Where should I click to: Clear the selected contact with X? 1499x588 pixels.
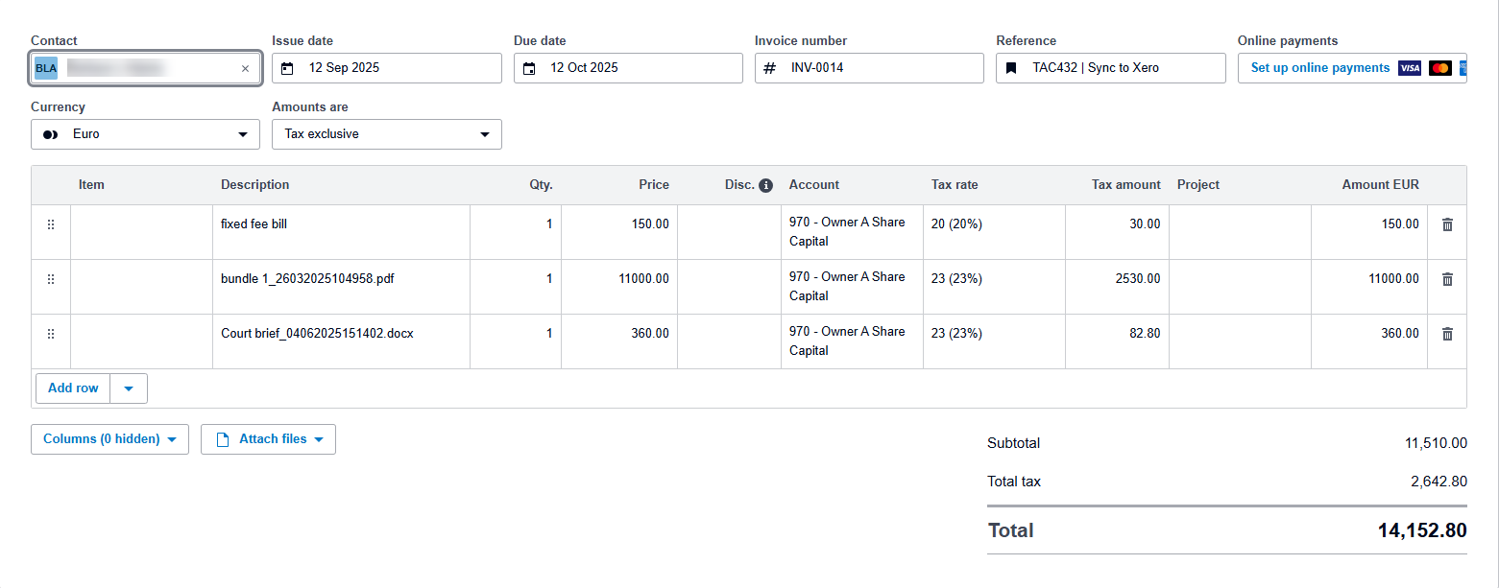[245, 68]
